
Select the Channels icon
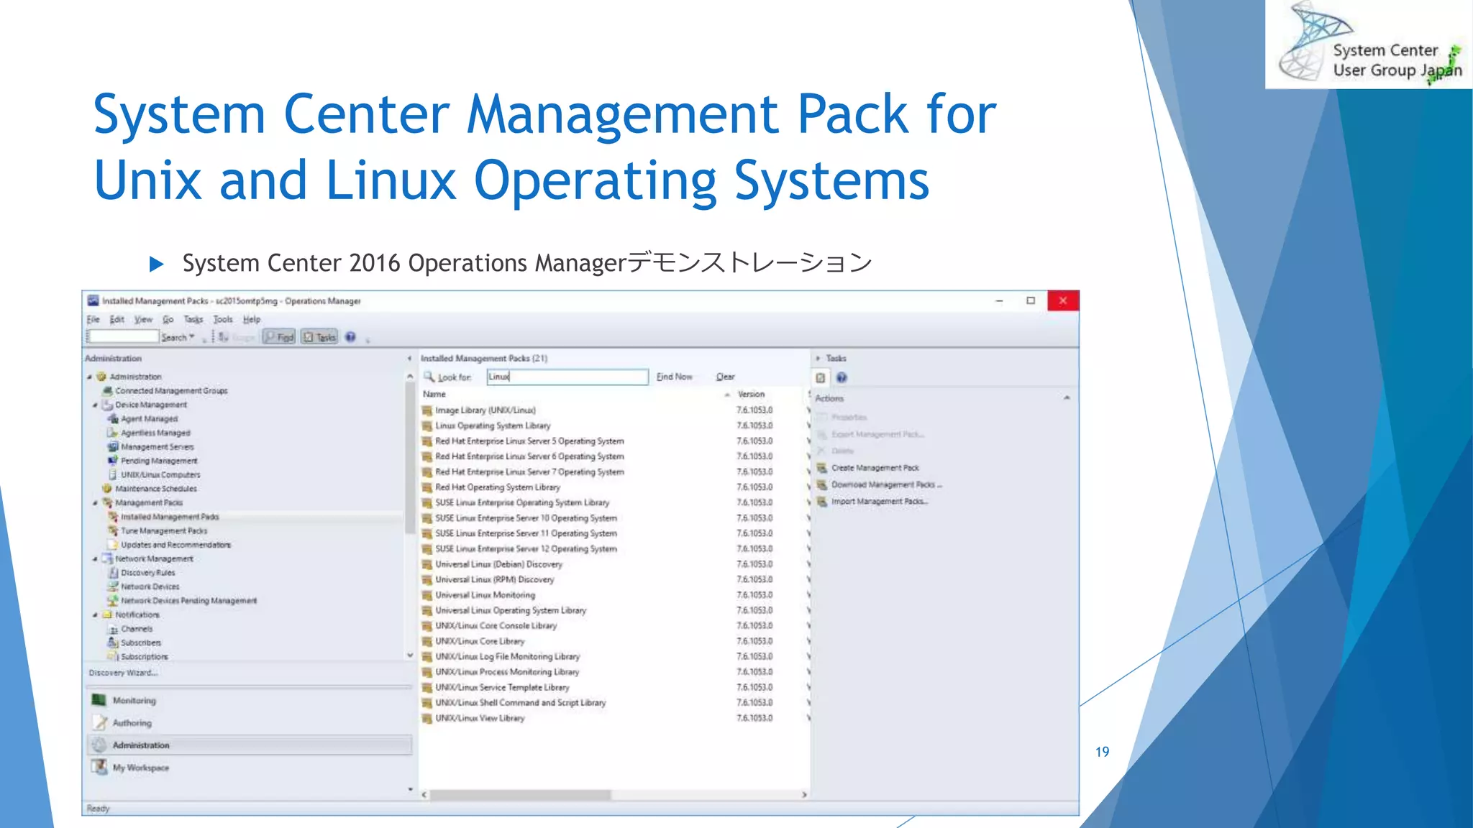[113, 629]
